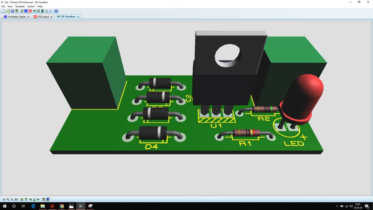Open Microsoft Edge from the taskbar
Image resolution: width=373 pixels, height=210 pixels.
tap(33, 206)
